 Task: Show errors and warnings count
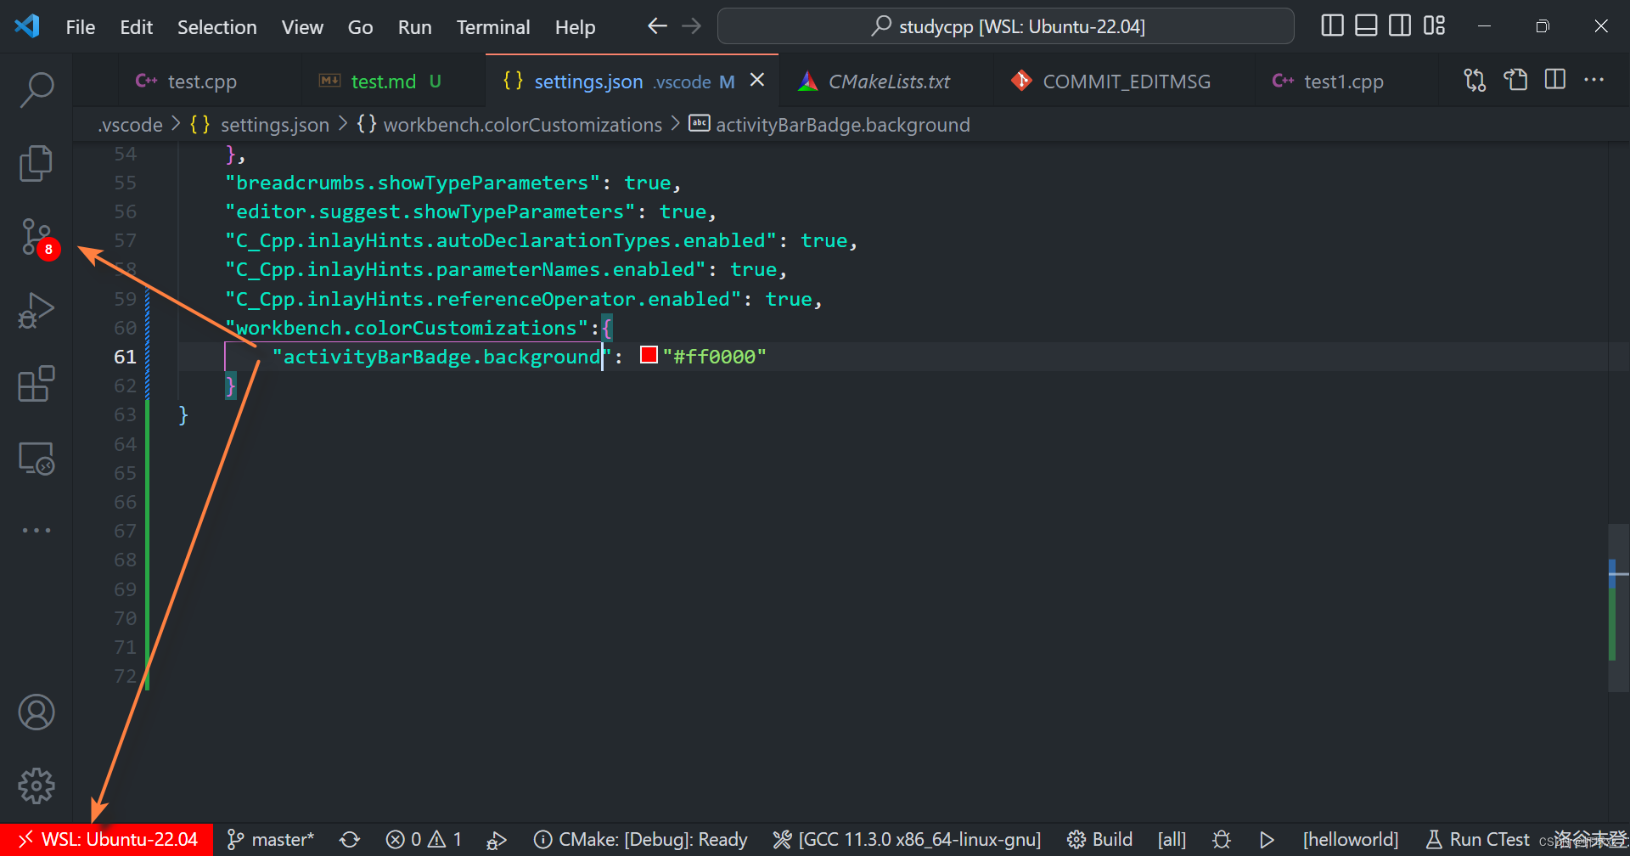coord(424,840)
